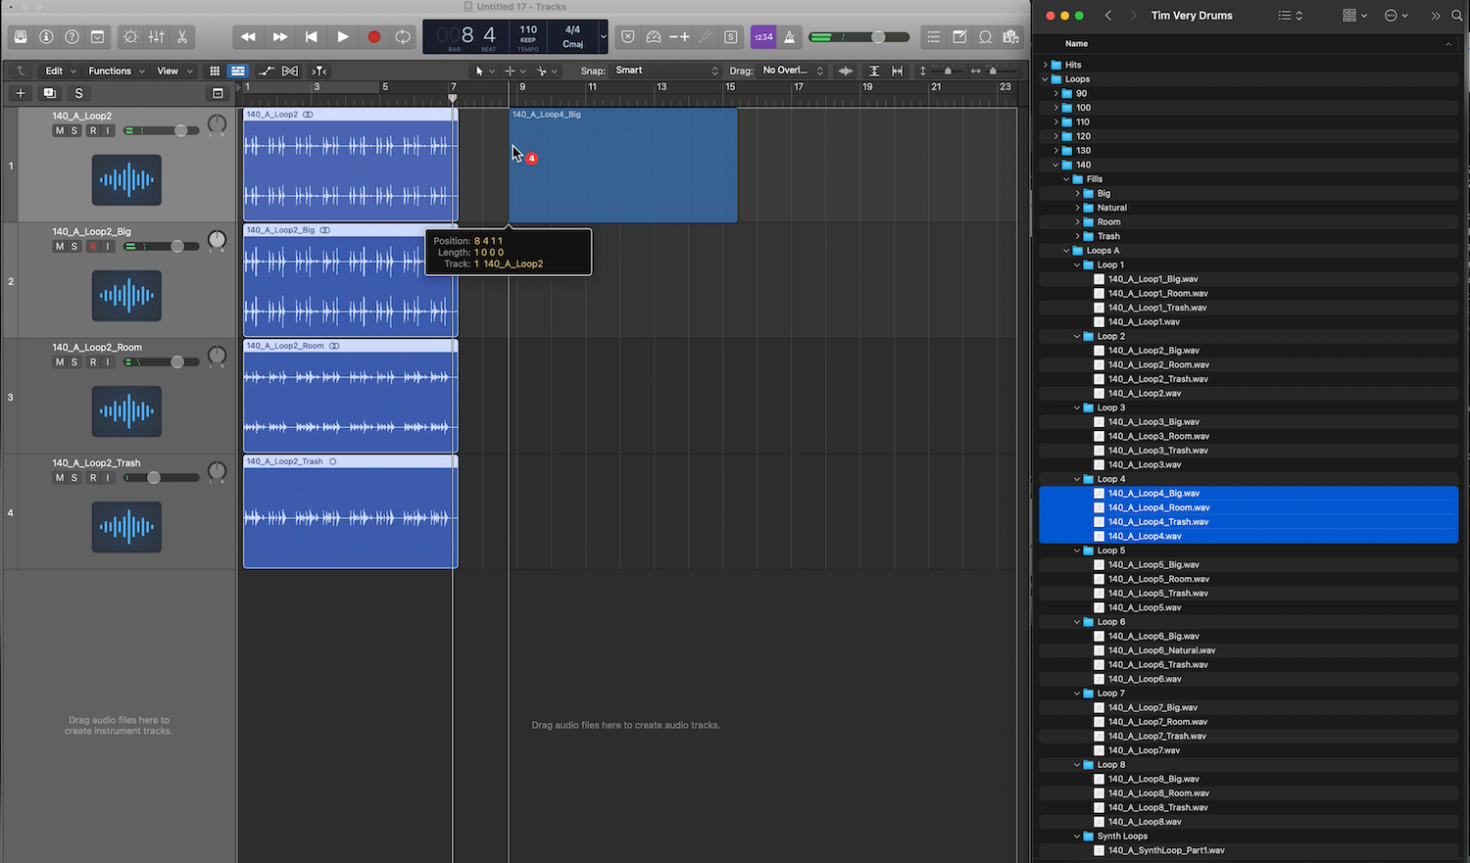
Task: Click the 140_A_Loop2_Trash volume slider
Action: coord(154,478)
